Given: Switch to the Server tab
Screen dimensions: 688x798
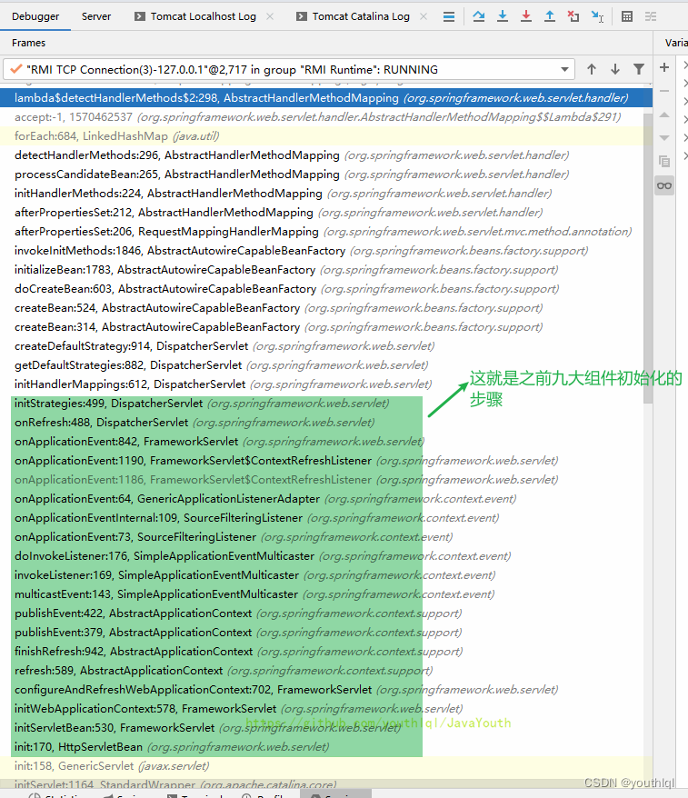Looking at the screenshot, I should (x=96, y=16).
